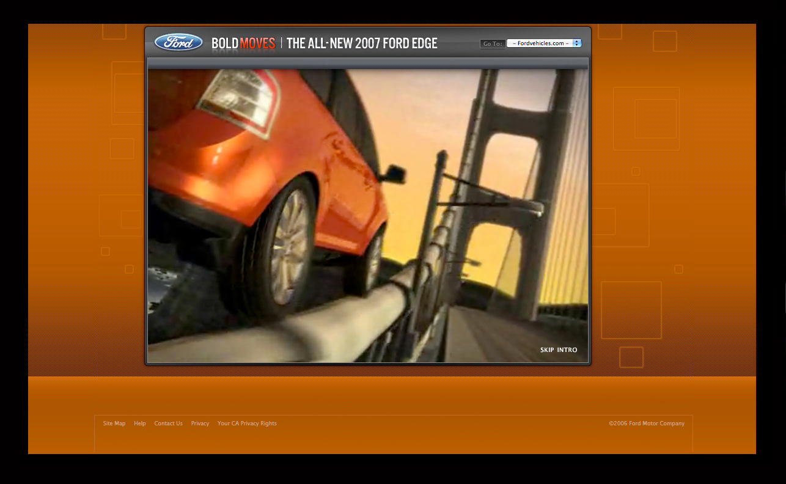Click the Contact Us footer link
Viewport: 786px width, 484px height.
[x=168, y=424]
